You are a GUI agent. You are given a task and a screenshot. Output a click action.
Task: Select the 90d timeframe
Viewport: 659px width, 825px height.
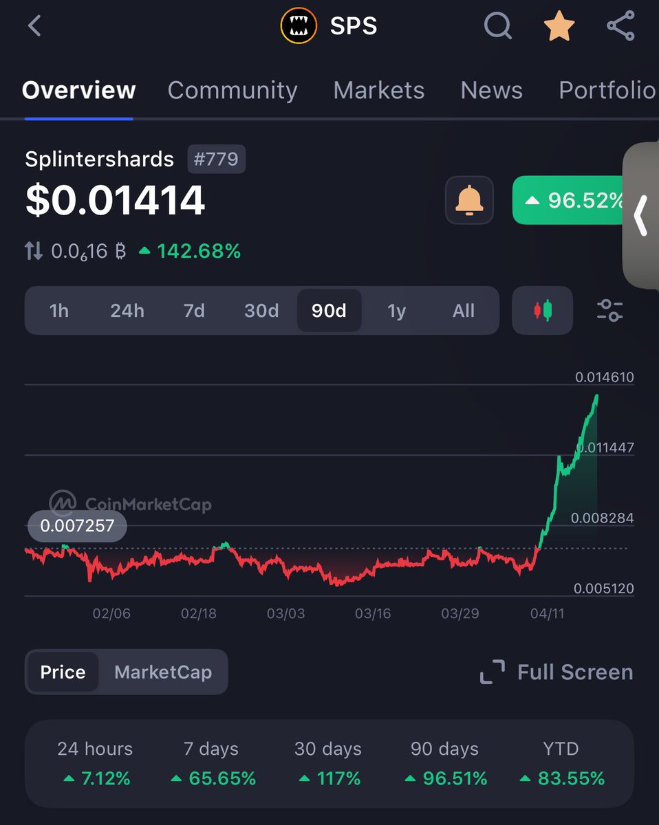click(x=329, y=311)
